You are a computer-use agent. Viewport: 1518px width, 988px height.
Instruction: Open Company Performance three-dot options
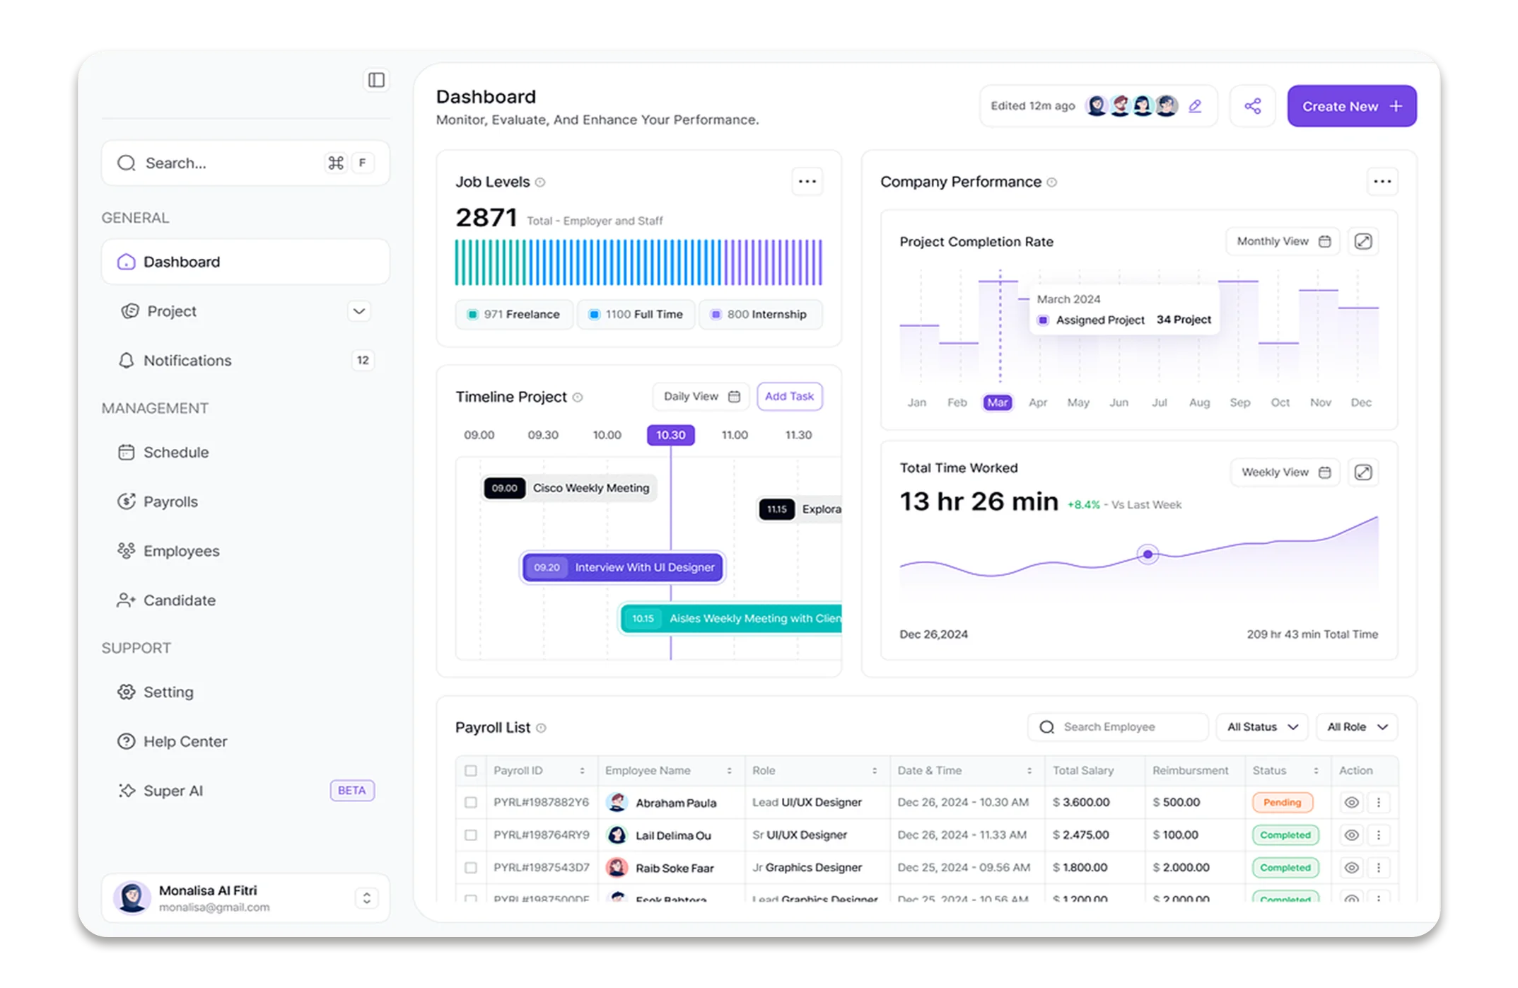1382,182
